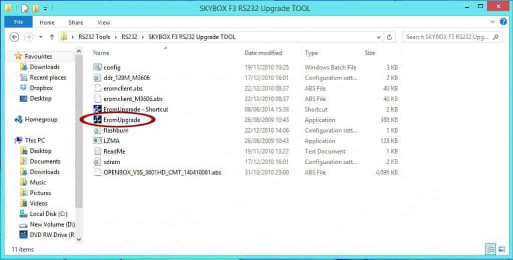Click the New Volume (D:) drive icon
513x260 pixels.
(x=24, y=225)
